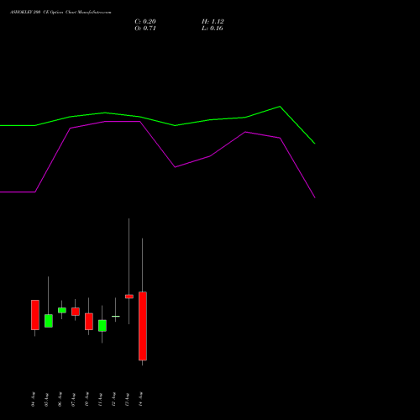Click the '04 Aug' date label

pyautogui.click(x=33, y=399)
